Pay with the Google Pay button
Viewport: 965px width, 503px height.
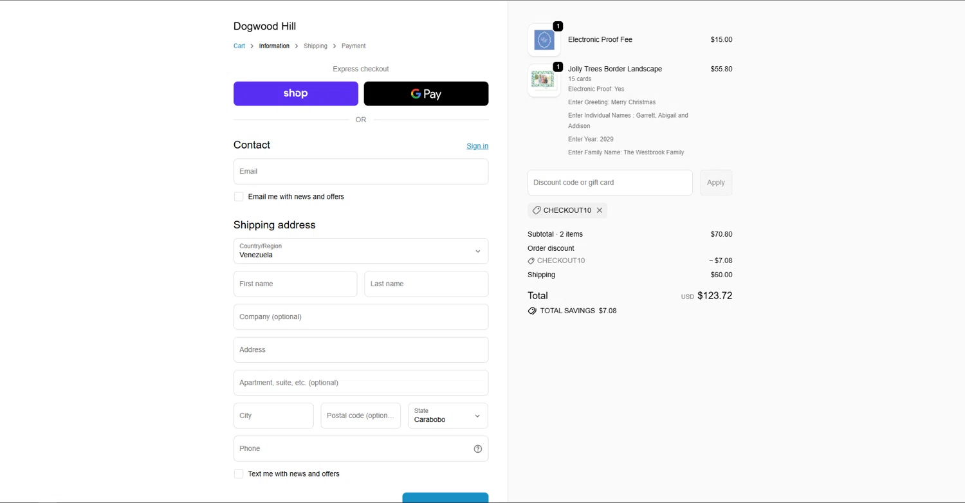(426, 94)
